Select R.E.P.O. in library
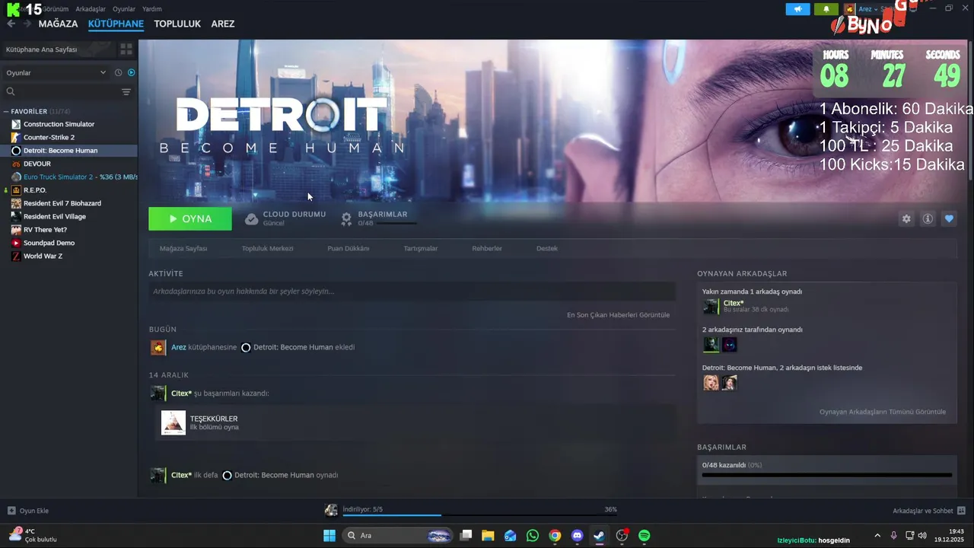Image resolution: width=974 pixels, height=548 pixels. click(35, 190)
